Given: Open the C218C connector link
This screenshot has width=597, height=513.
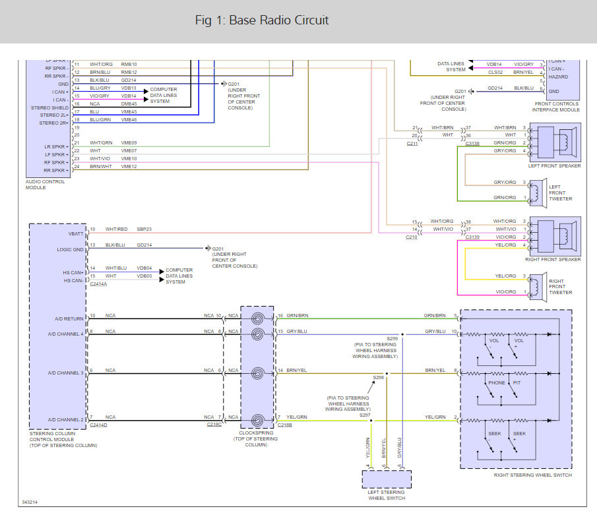Looking at the screenshot, I should pos(214,425).
